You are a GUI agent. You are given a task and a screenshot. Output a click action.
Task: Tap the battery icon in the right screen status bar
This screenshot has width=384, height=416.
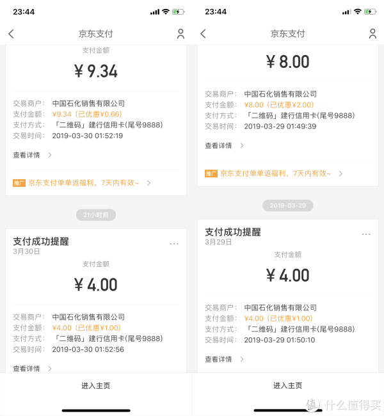point(370,12)
